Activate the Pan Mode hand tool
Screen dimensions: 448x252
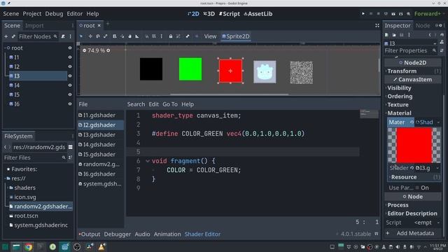[129, 36]
